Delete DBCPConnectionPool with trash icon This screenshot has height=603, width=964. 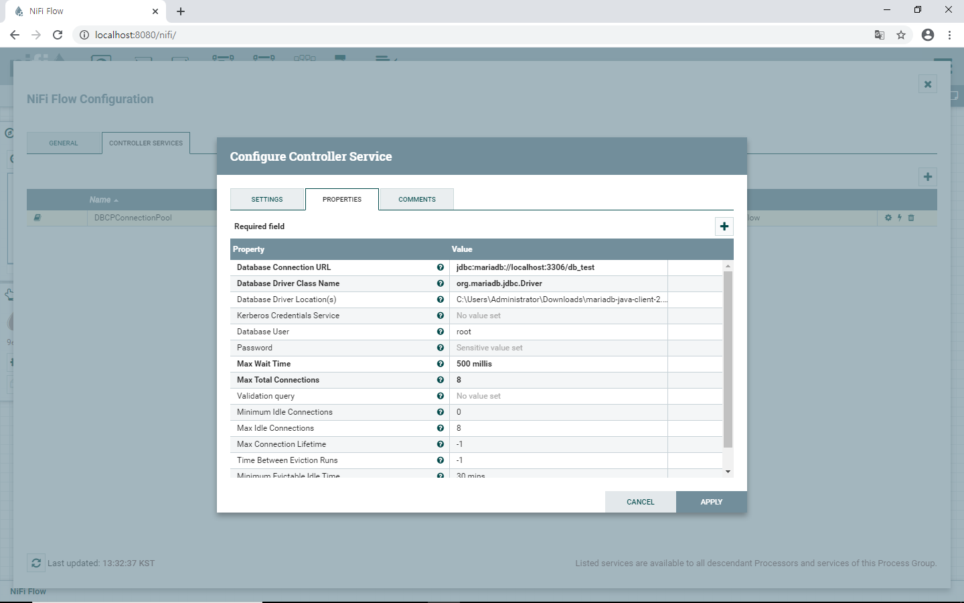click(x=911, y=218)
